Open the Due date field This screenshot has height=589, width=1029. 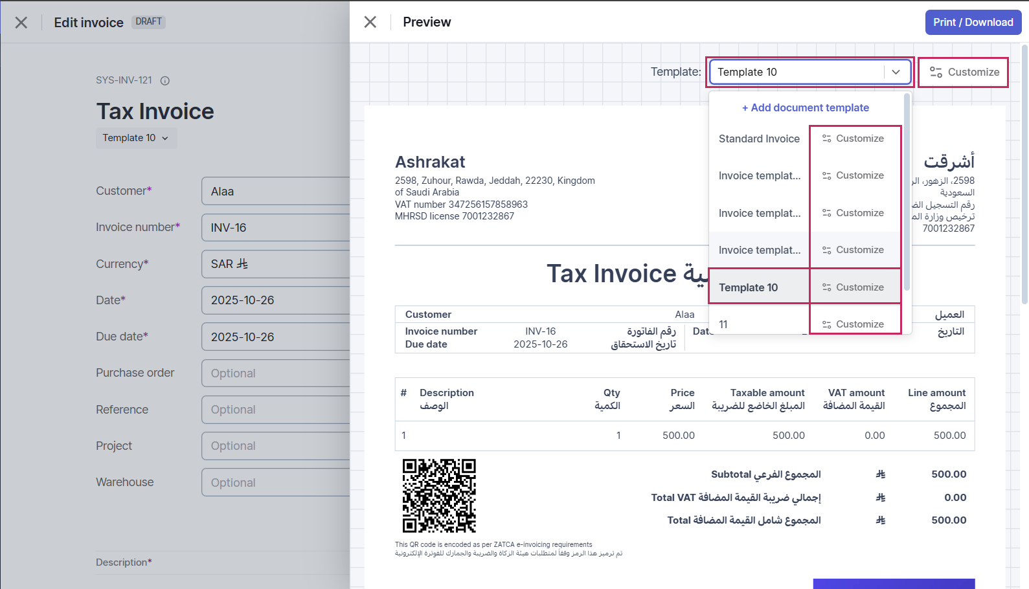point(275,337)
